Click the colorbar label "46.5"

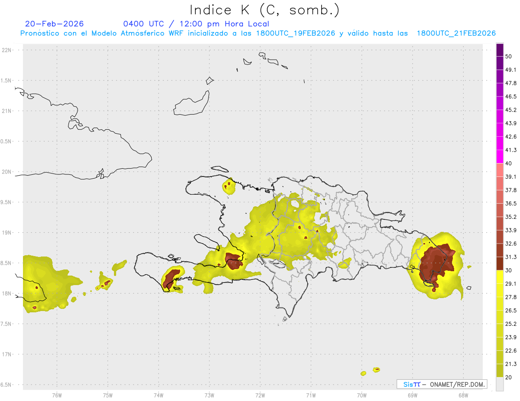point(511,96)
